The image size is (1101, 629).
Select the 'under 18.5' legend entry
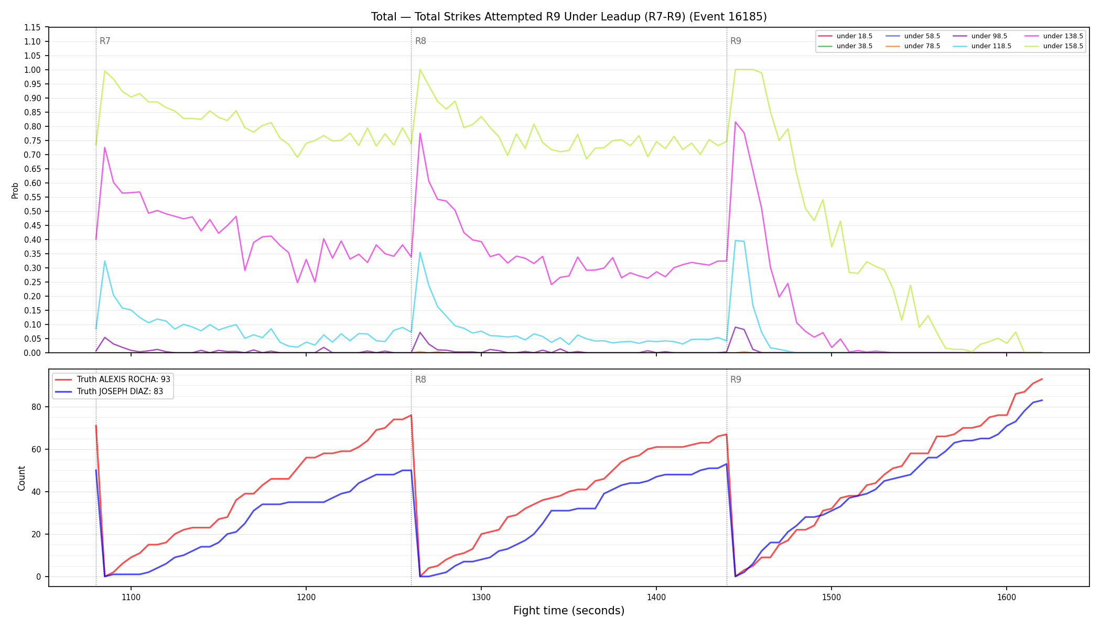click(x=846, y=36)
